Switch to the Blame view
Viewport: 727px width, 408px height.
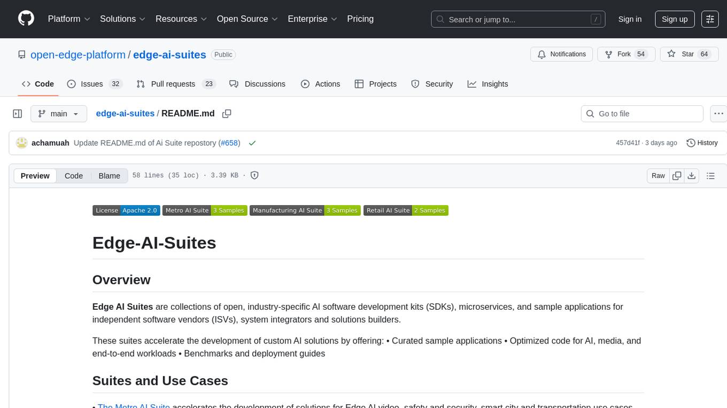tap(109, 176)
